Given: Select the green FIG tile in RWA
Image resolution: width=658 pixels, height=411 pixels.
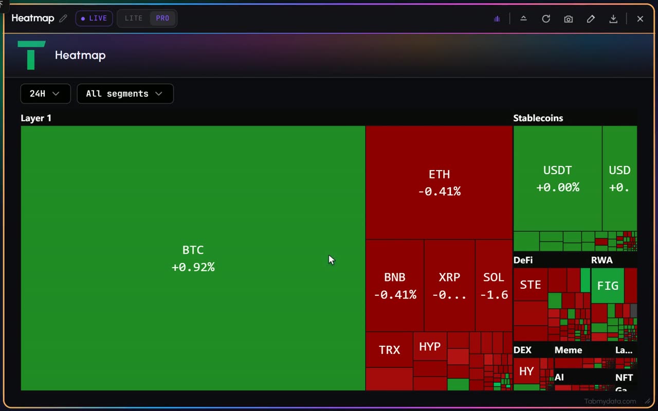Looking at the screenshot, I should click(608, 286).
